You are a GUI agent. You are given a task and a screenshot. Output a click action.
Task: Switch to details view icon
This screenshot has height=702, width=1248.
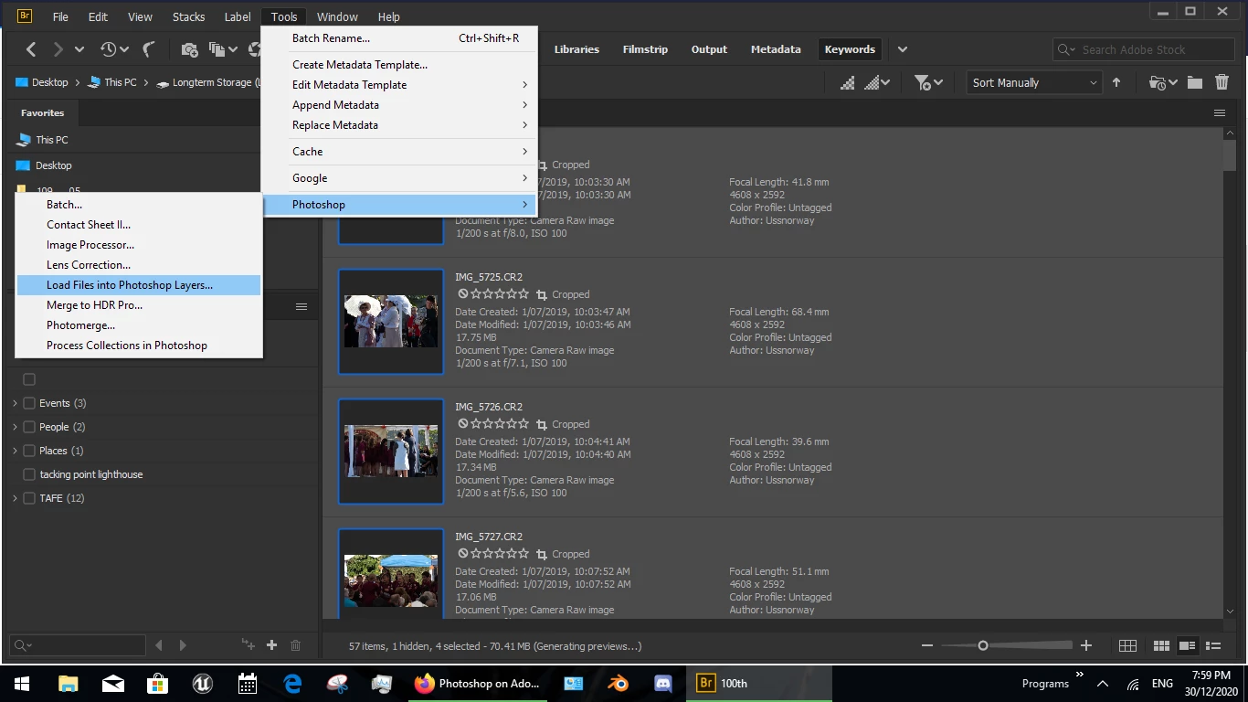pos(1188,645)
